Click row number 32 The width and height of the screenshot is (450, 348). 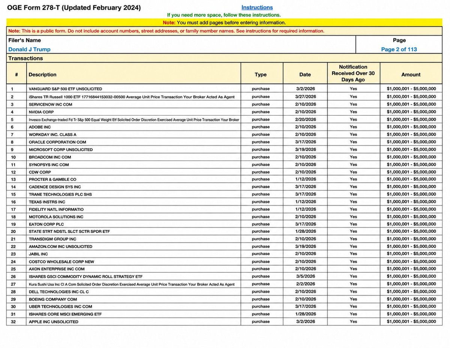pos(12,322)
